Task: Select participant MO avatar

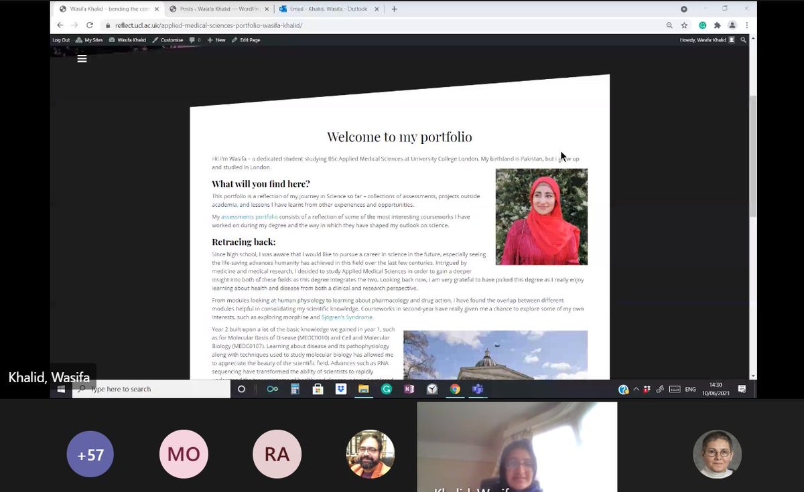Action: coord(184,455)
